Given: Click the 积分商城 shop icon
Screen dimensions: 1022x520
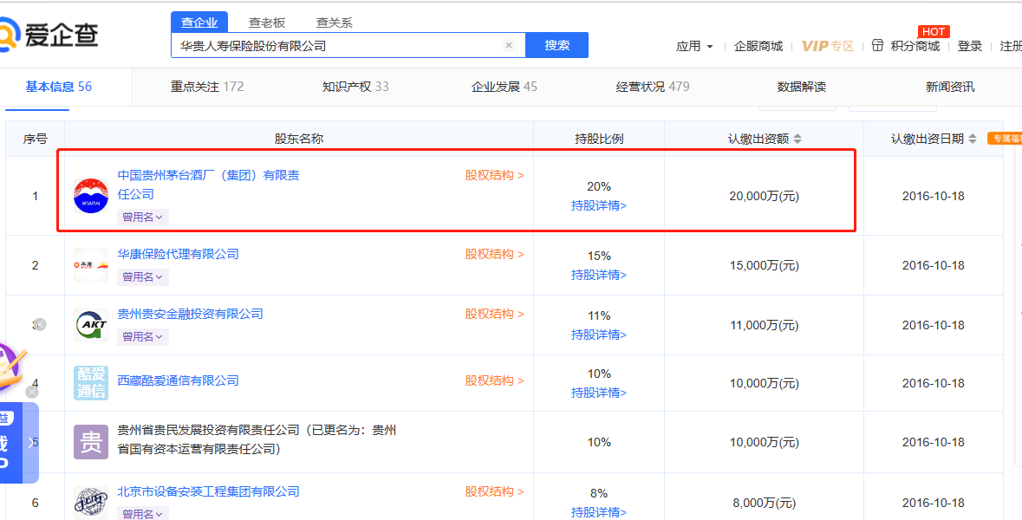Looking at the screenshot, I should [878, 46].
